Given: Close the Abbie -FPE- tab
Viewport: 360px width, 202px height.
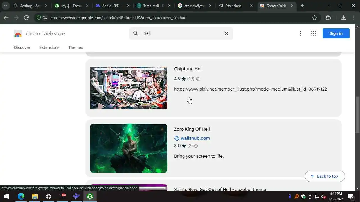Looking at the screenshot, I should pyautogui.click(x=128, y=6).
